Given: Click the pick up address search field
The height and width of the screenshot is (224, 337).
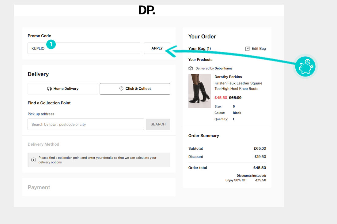Looking at the screenshot, I should click(x=86, y=124).
